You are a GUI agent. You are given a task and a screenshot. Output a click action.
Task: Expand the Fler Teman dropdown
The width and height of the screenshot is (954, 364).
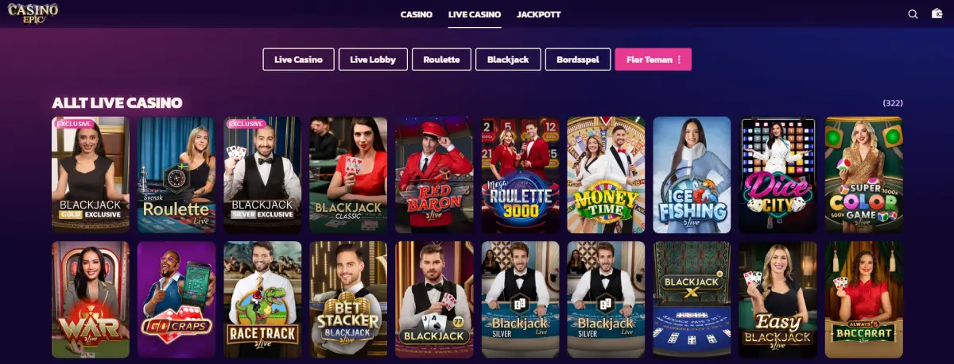tap(653, 59)
